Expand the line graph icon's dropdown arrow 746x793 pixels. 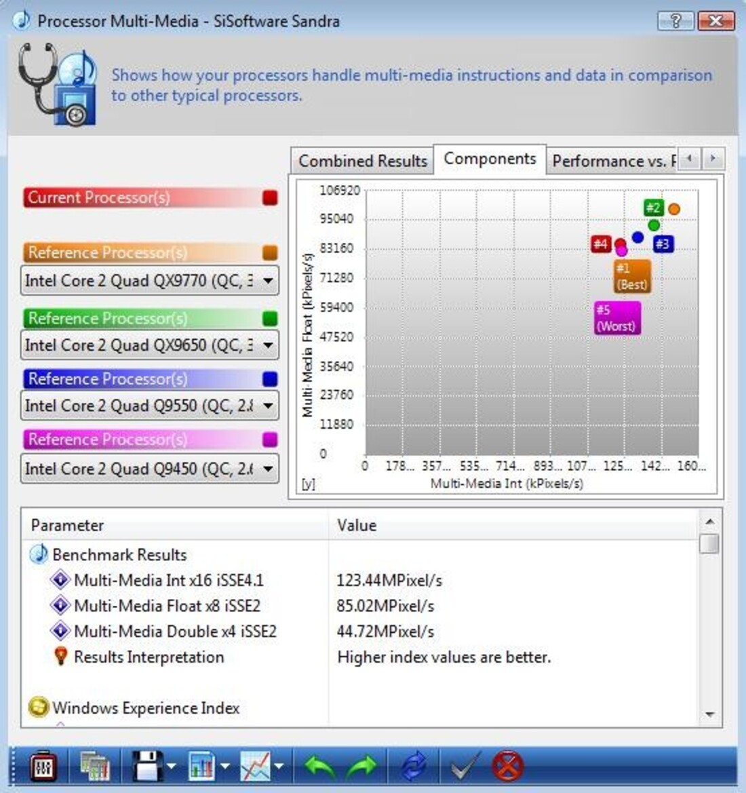click(279, 767)
